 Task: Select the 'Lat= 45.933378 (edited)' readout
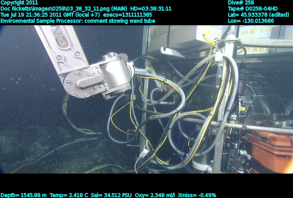coord(258,15)
